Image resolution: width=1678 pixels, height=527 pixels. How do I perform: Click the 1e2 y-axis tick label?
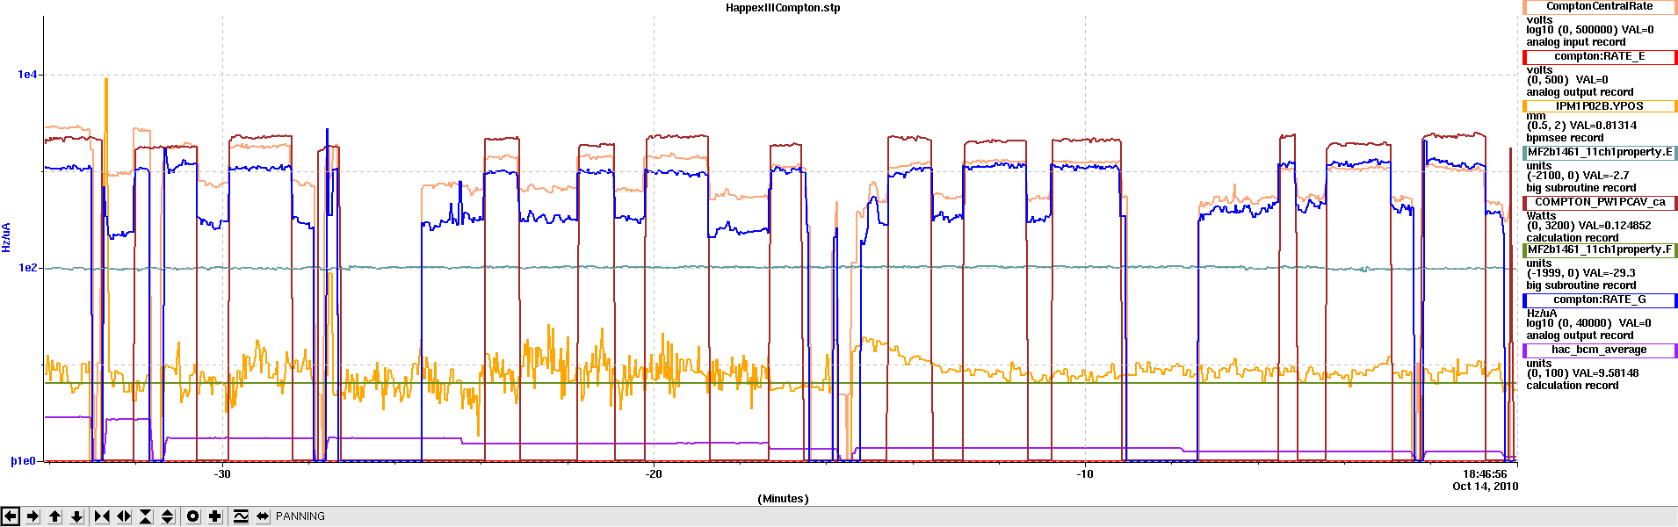point(28,268)
